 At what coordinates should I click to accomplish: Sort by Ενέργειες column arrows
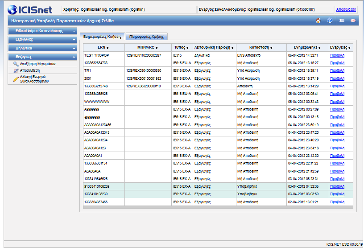pyautogui.click(x=349, y=48)
